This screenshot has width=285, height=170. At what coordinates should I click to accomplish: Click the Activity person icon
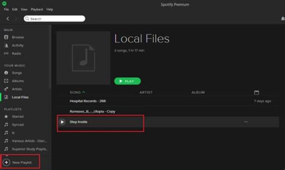pos(6,45)
